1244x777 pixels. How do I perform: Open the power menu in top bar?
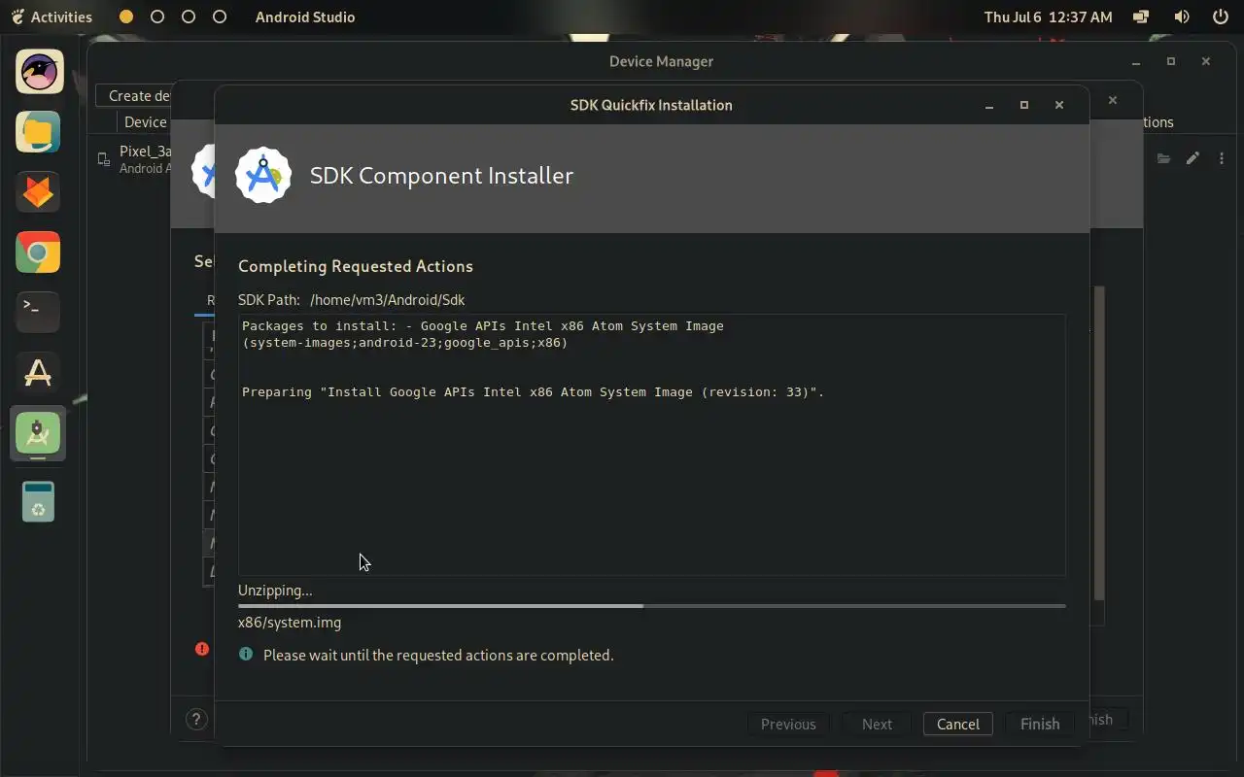[1221, 17]
